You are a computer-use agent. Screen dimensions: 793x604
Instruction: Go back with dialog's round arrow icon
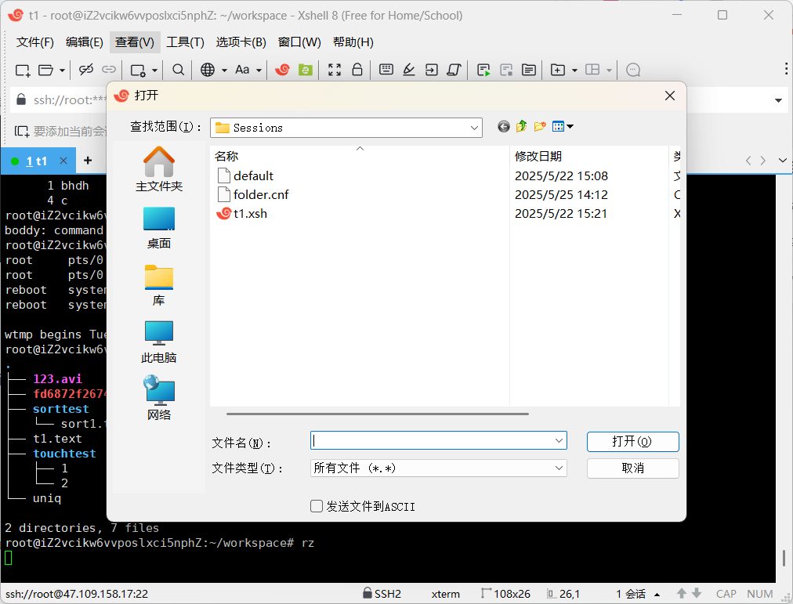(x=503, y=126)
